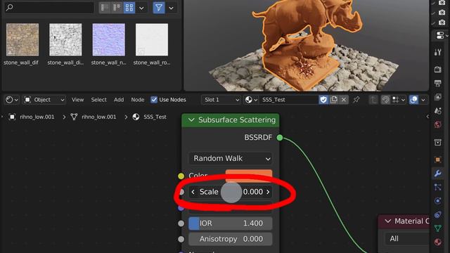Select the stone_wall_dif texture thumbnail

pos(22,40)
